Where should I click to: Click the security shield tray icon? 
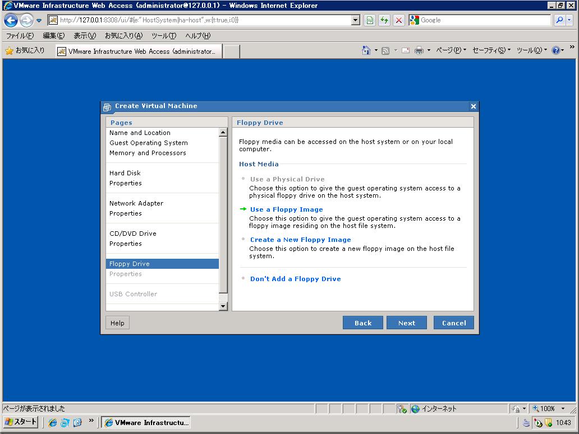pyautogui.click(x=548, y=423)
